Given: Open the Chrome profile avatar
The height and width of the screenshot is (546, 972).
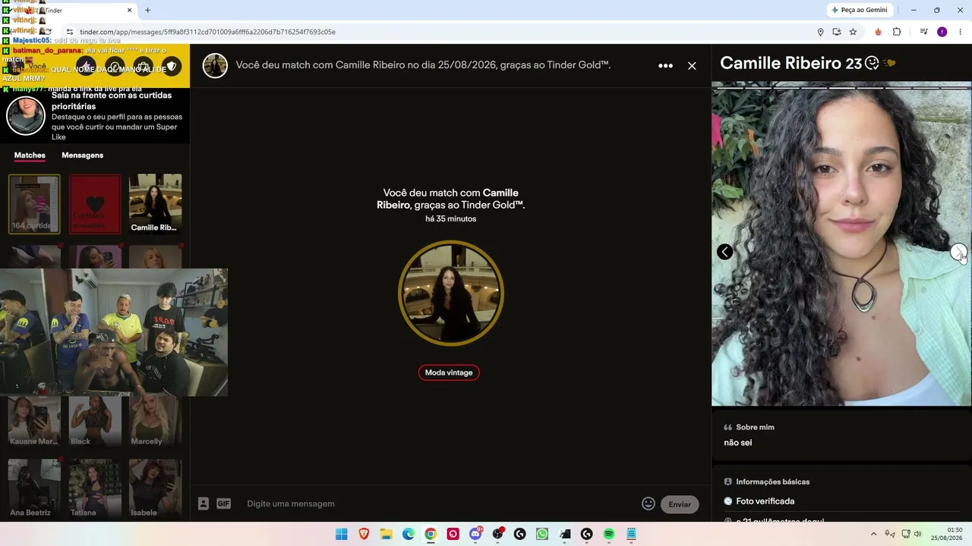Looking at the screenshot, I should tap(942, 32).
